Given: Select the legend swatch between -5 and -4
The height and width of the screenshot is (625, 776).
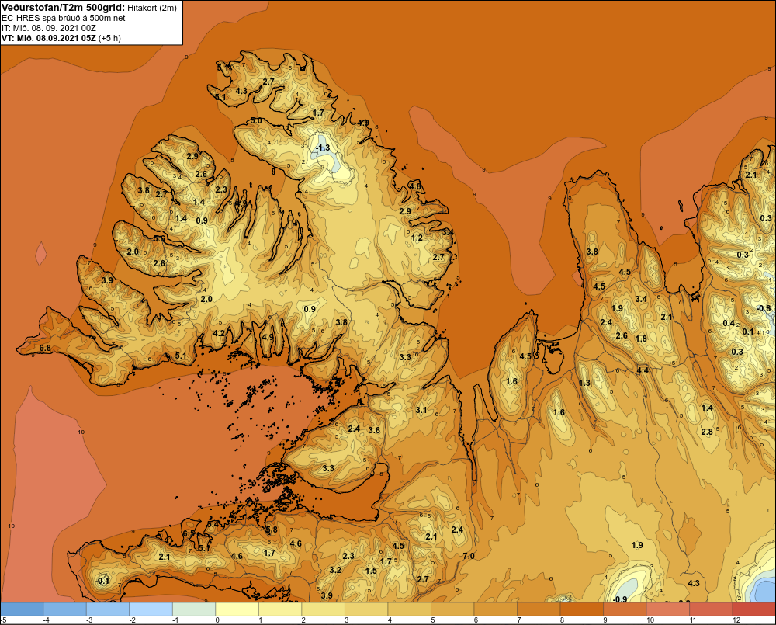Looking at the screenshot, I should [22, 609].
